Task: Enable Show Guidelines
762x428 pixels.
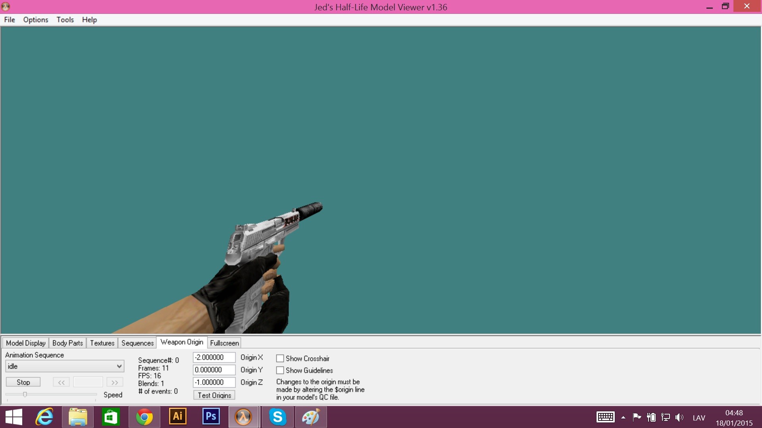Action: click(x=281, y=370)
